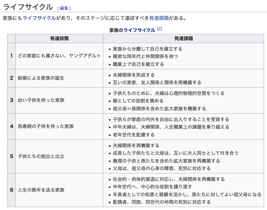Click the ライフサイクル section heading text
Image resolution: width=267 pixels, height=210 pixels.
pyautogui.click(x=28, y=7)
